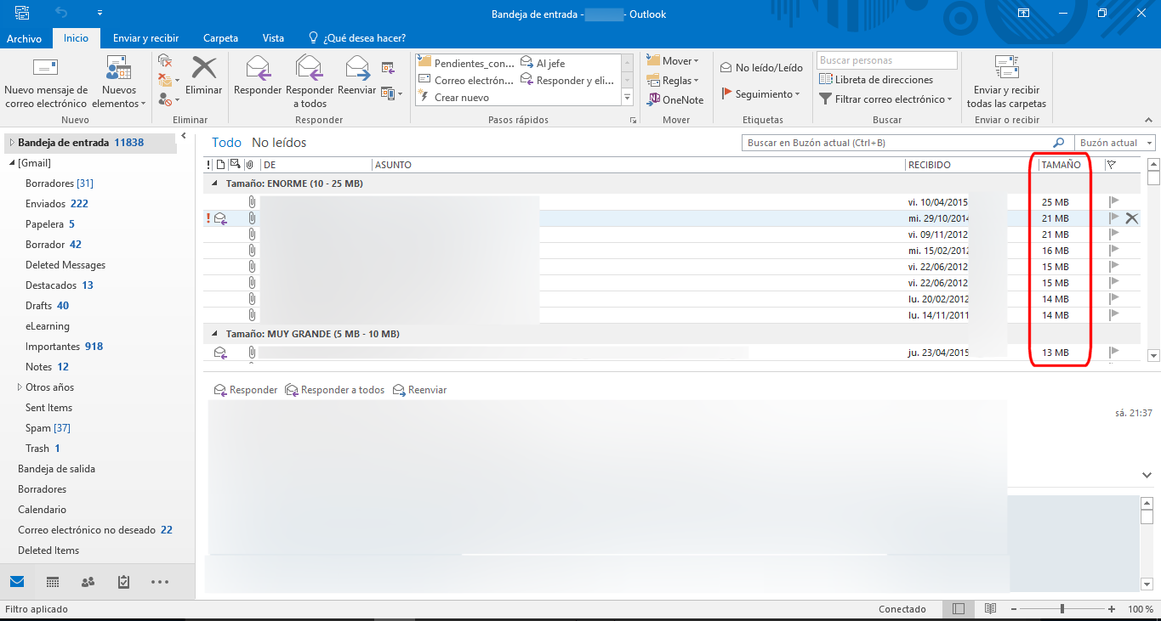
Task: Switch to the Calendar view icon in the navigation bar
Action: pyautogui.click(x=53, y=582)
